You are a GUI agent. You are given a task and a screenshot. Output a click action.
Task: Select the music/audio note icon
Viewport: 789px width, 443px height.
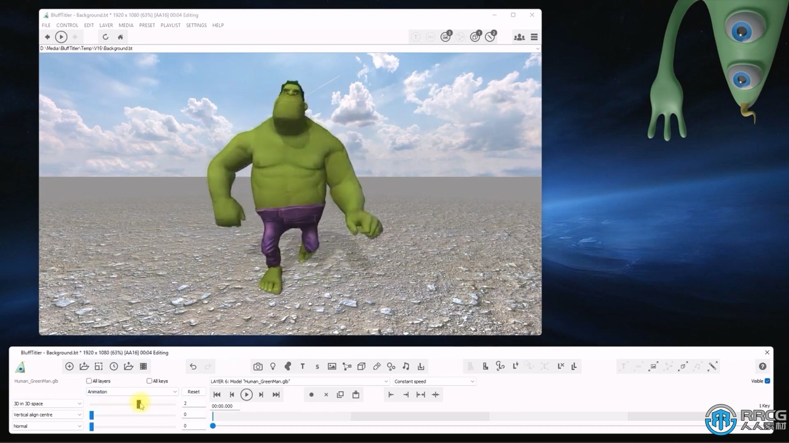tap(406, 367)
